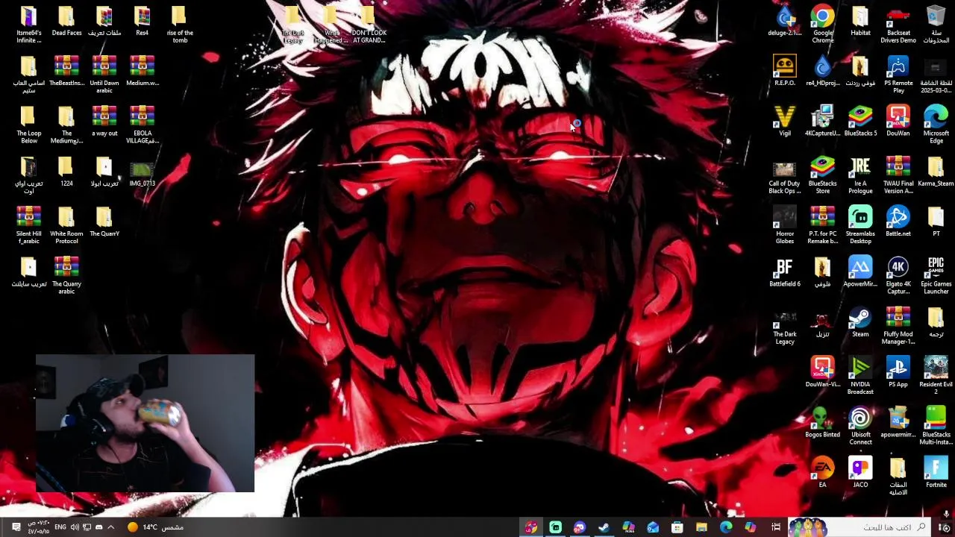Open the Battle.net shortcut

[898, 222]
